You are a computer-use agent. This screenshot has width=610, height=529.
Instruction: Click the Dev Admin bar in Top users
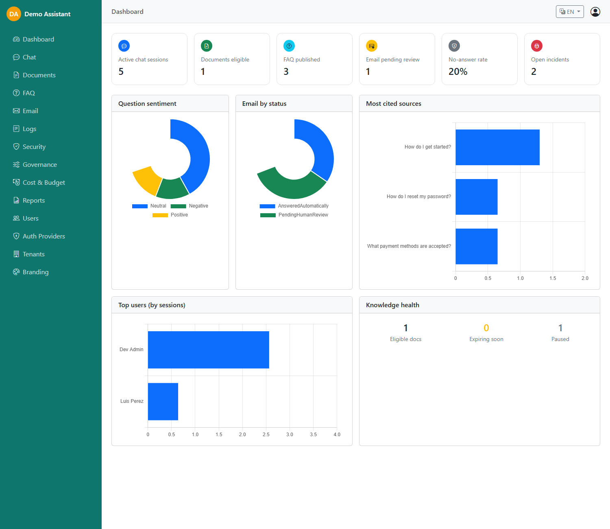[208, 350]
